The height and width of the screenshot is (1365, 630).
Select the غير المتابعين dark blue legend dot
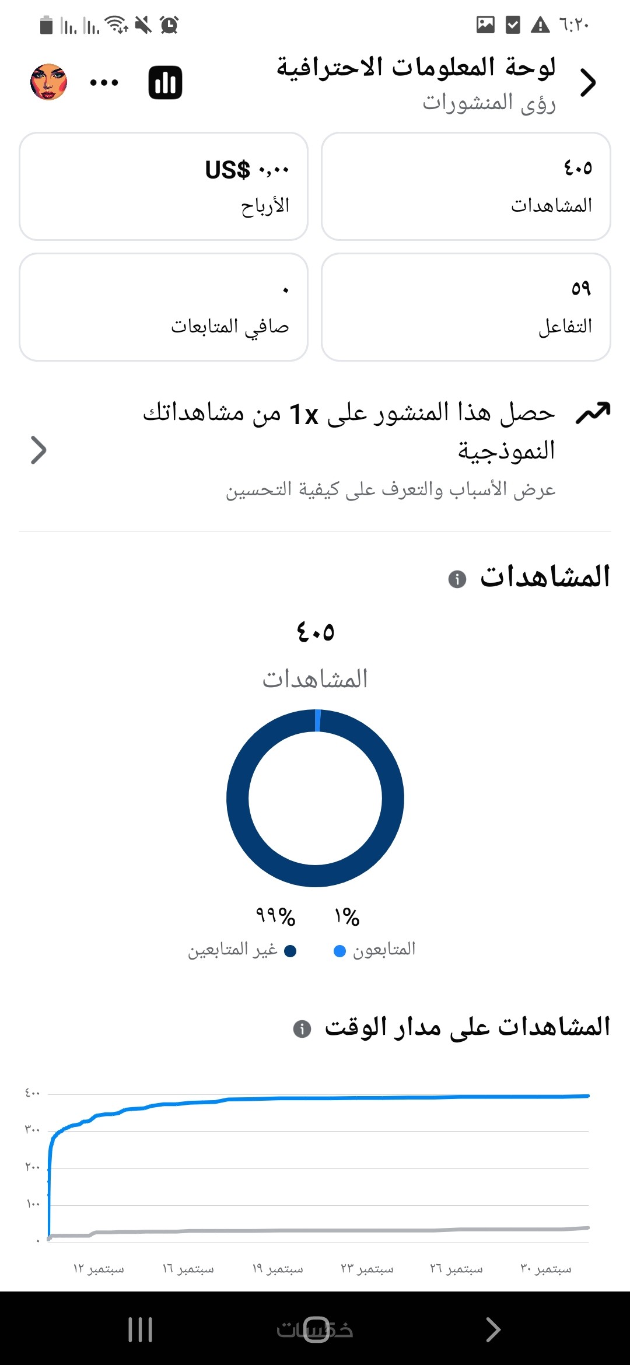[x=290, y=951]
